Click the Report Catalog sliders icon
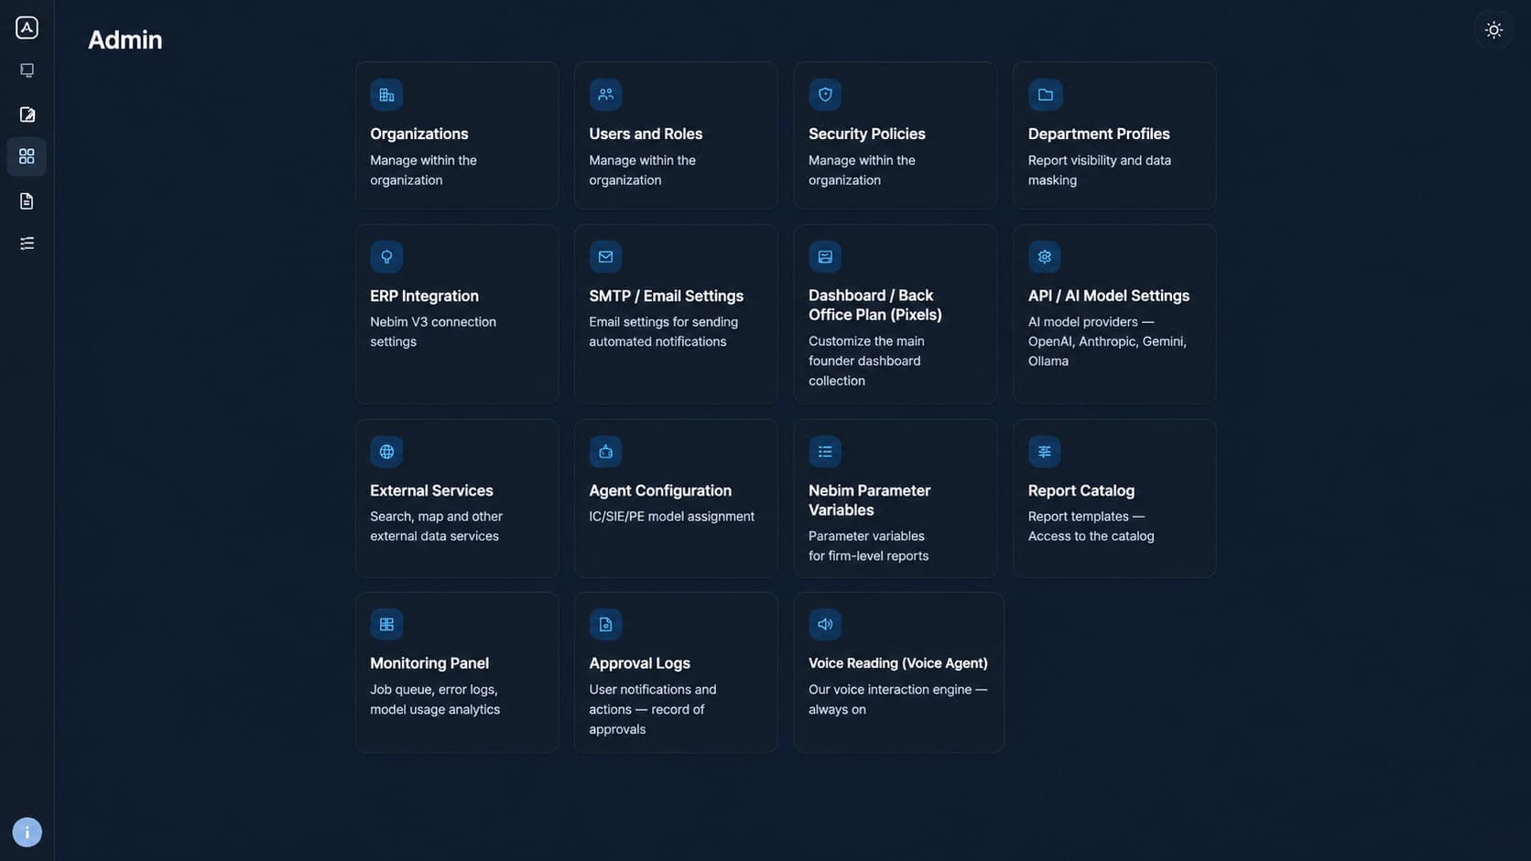Viewport: 1531px width, 861px height. click(1045, 451)
